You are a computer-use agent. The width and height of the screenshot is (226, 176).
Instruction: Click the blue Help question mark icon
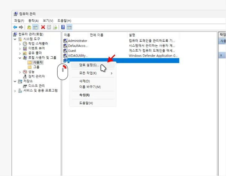[x=63, y=27]
